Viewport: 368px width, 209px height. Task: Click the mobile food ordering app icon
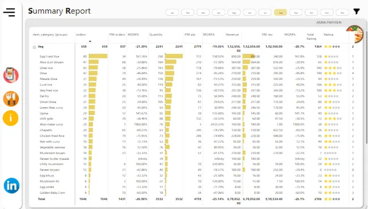tap(11, 75)
